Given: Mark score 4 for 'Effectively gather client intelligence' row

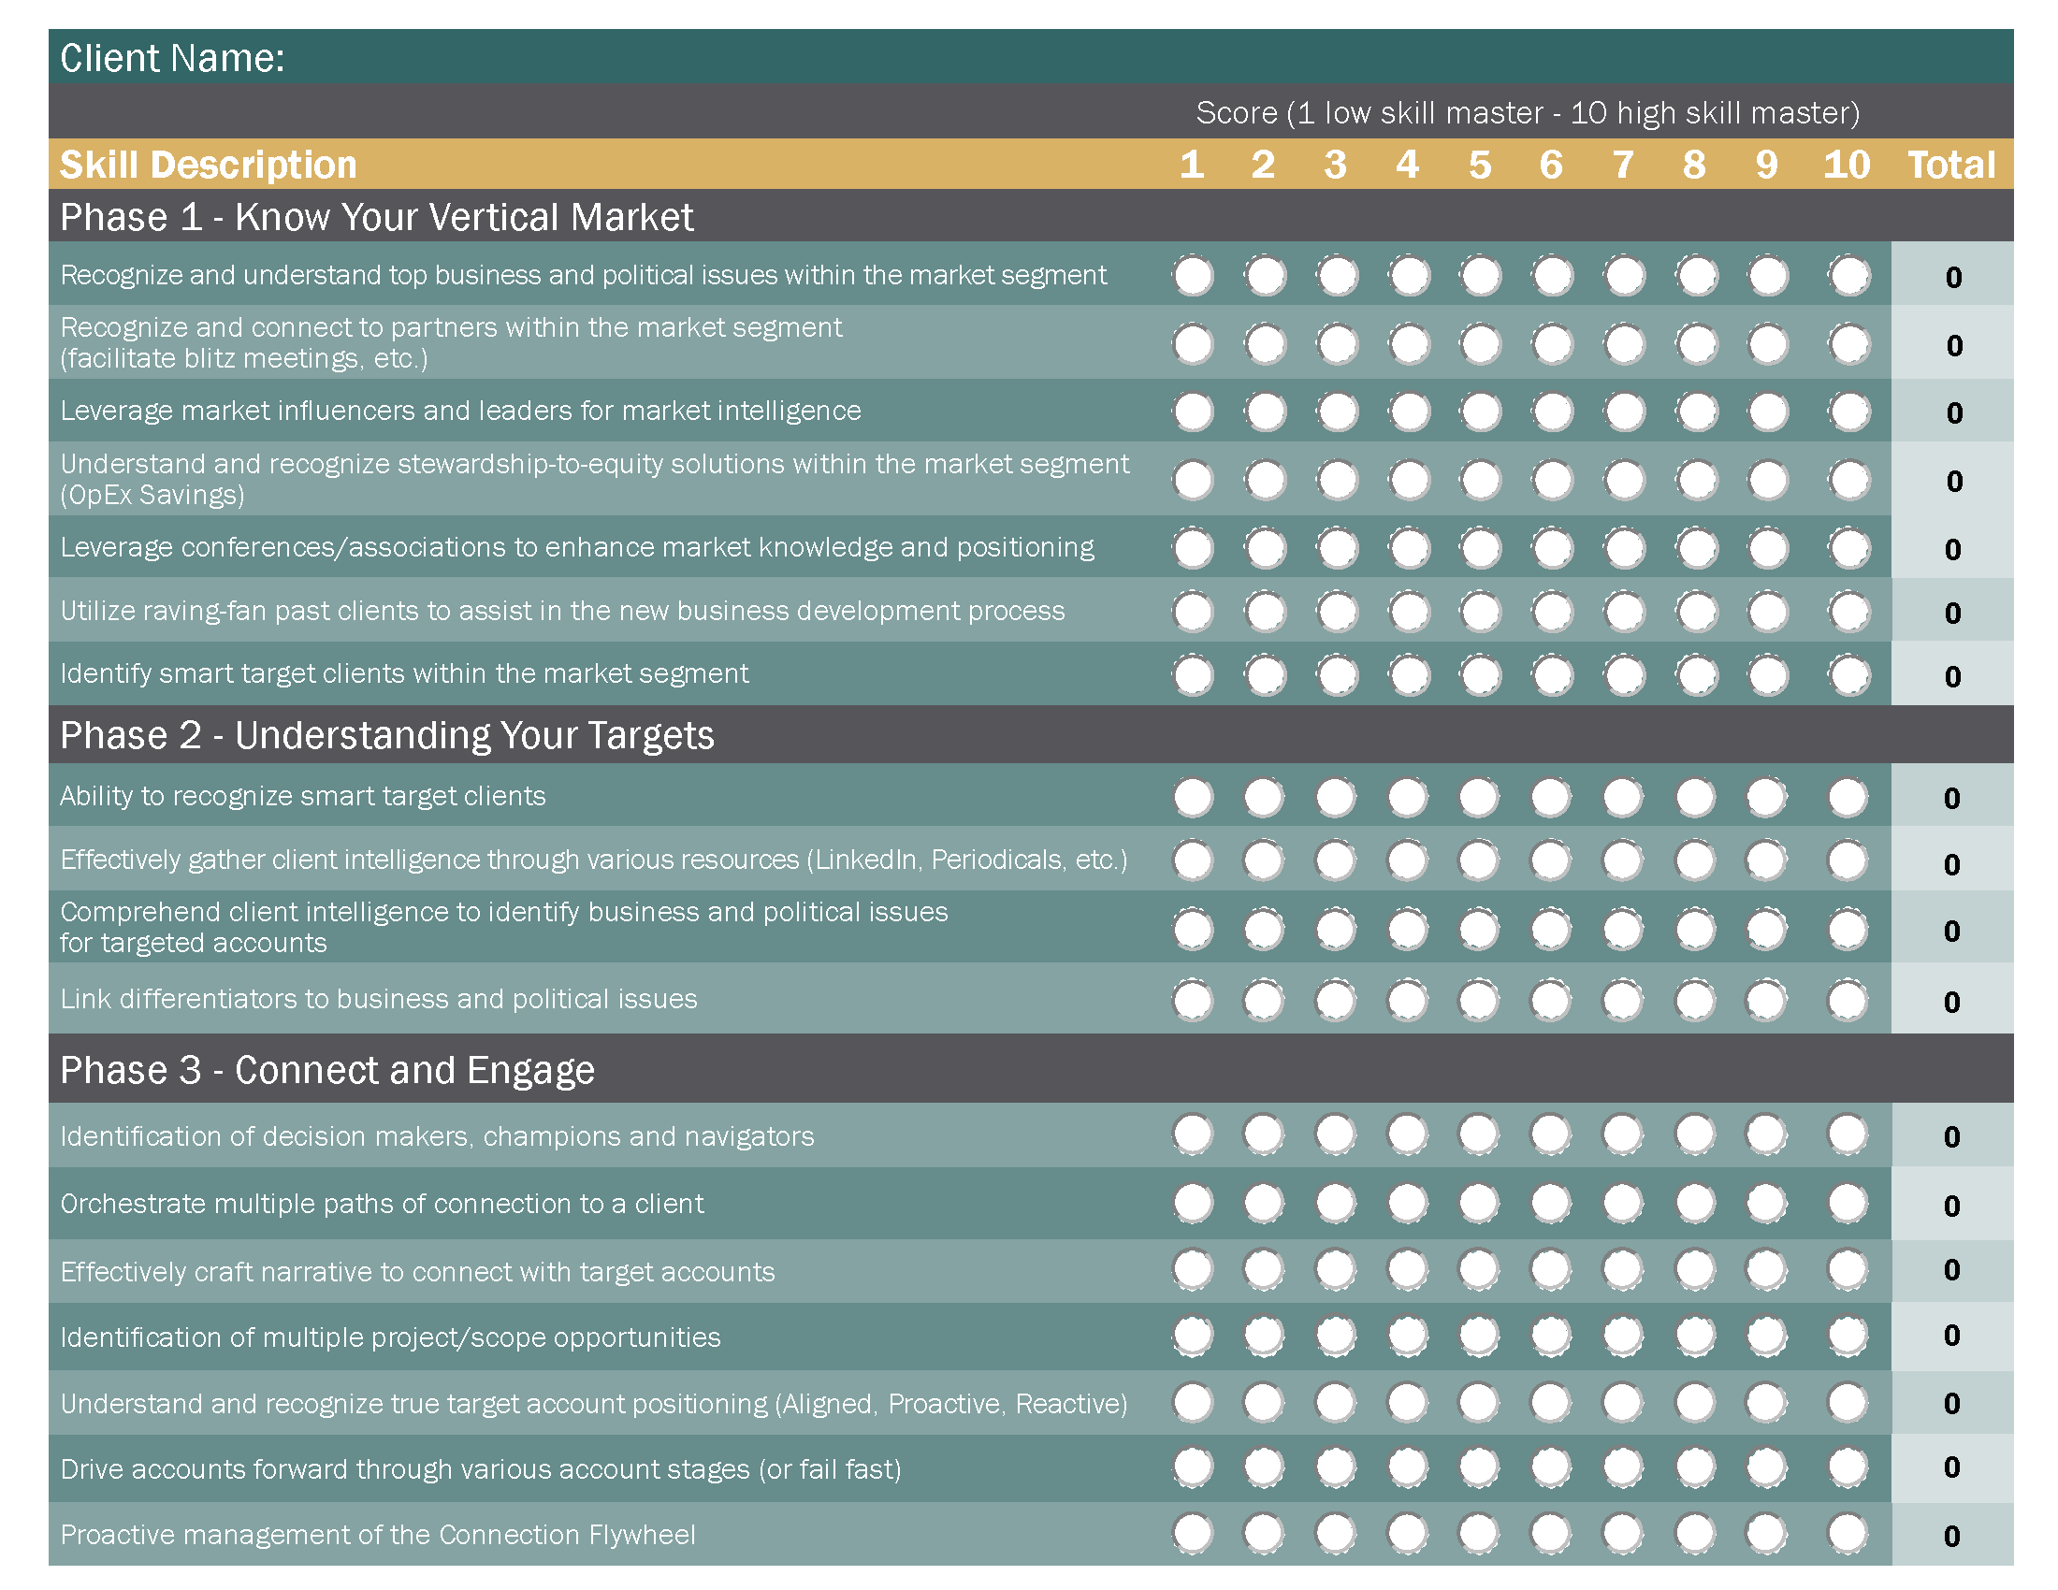Looking at the screenshot, I should pyautogui.click(x=1408, y=860).
